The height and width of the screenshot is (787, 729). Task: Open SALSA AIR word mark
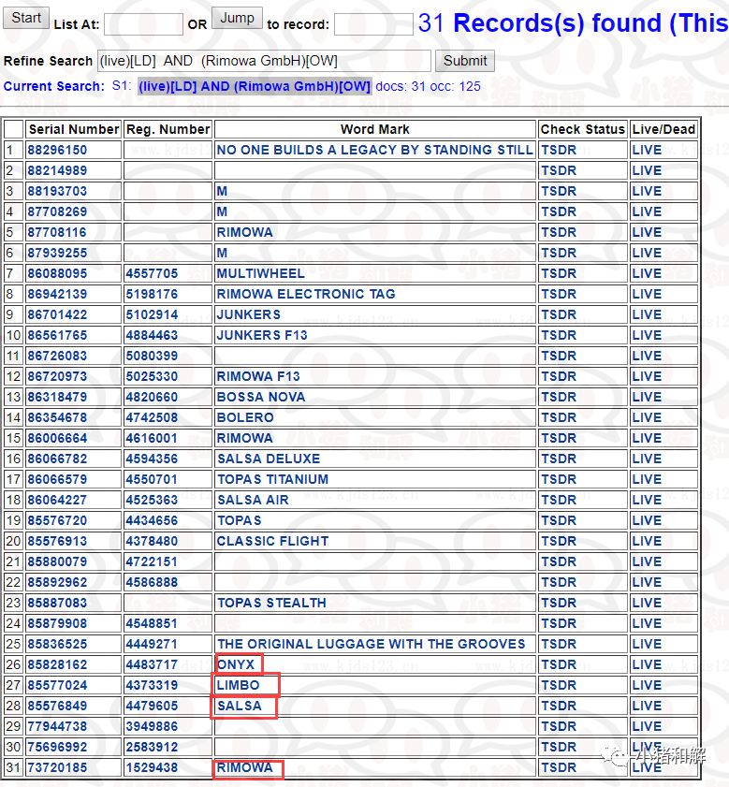click(253, 500)
